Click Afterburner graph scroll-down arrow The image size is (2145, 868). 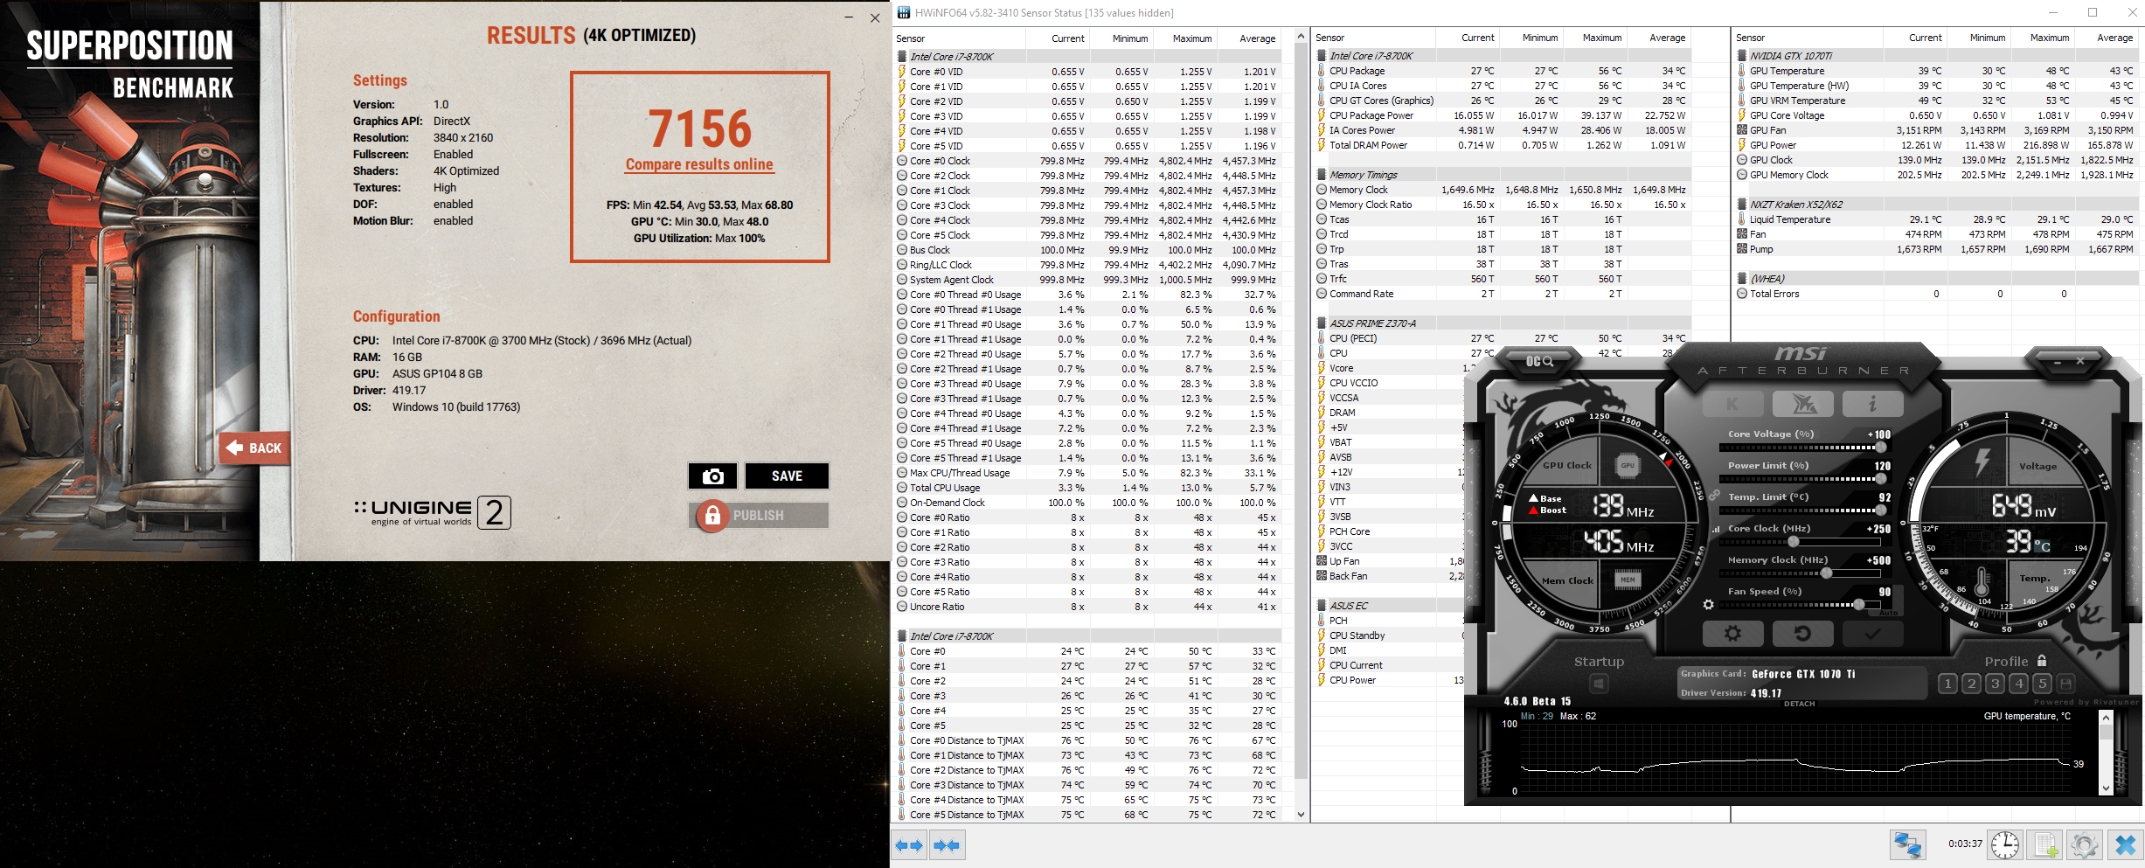tap(2106, 788)
